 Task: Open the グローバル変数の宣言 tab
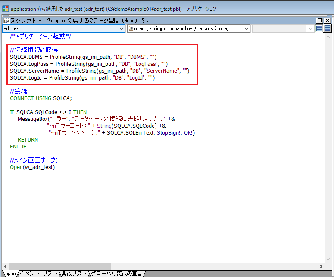(116, 274)
